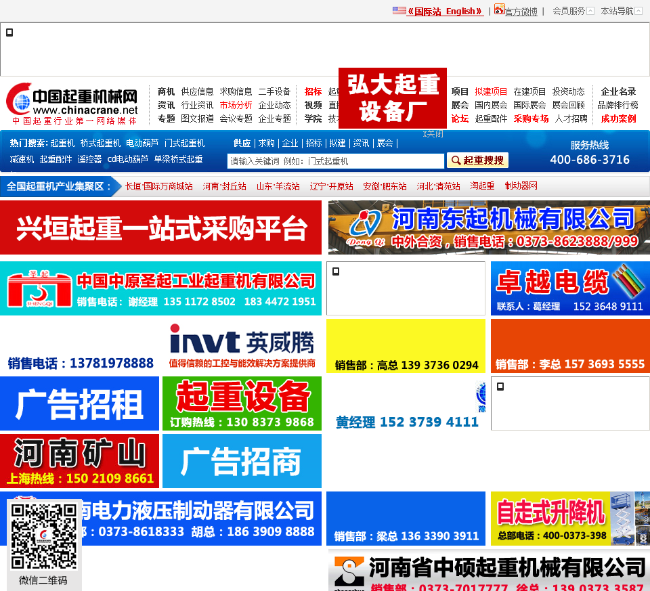Open 二手设备 in navigation

[274, 91]
